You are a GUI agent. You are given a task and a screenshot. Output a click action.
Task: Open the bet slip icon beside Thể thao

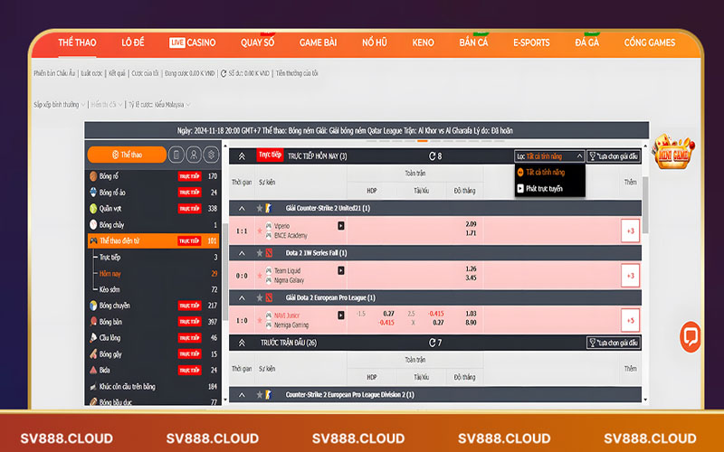point(176,155)
